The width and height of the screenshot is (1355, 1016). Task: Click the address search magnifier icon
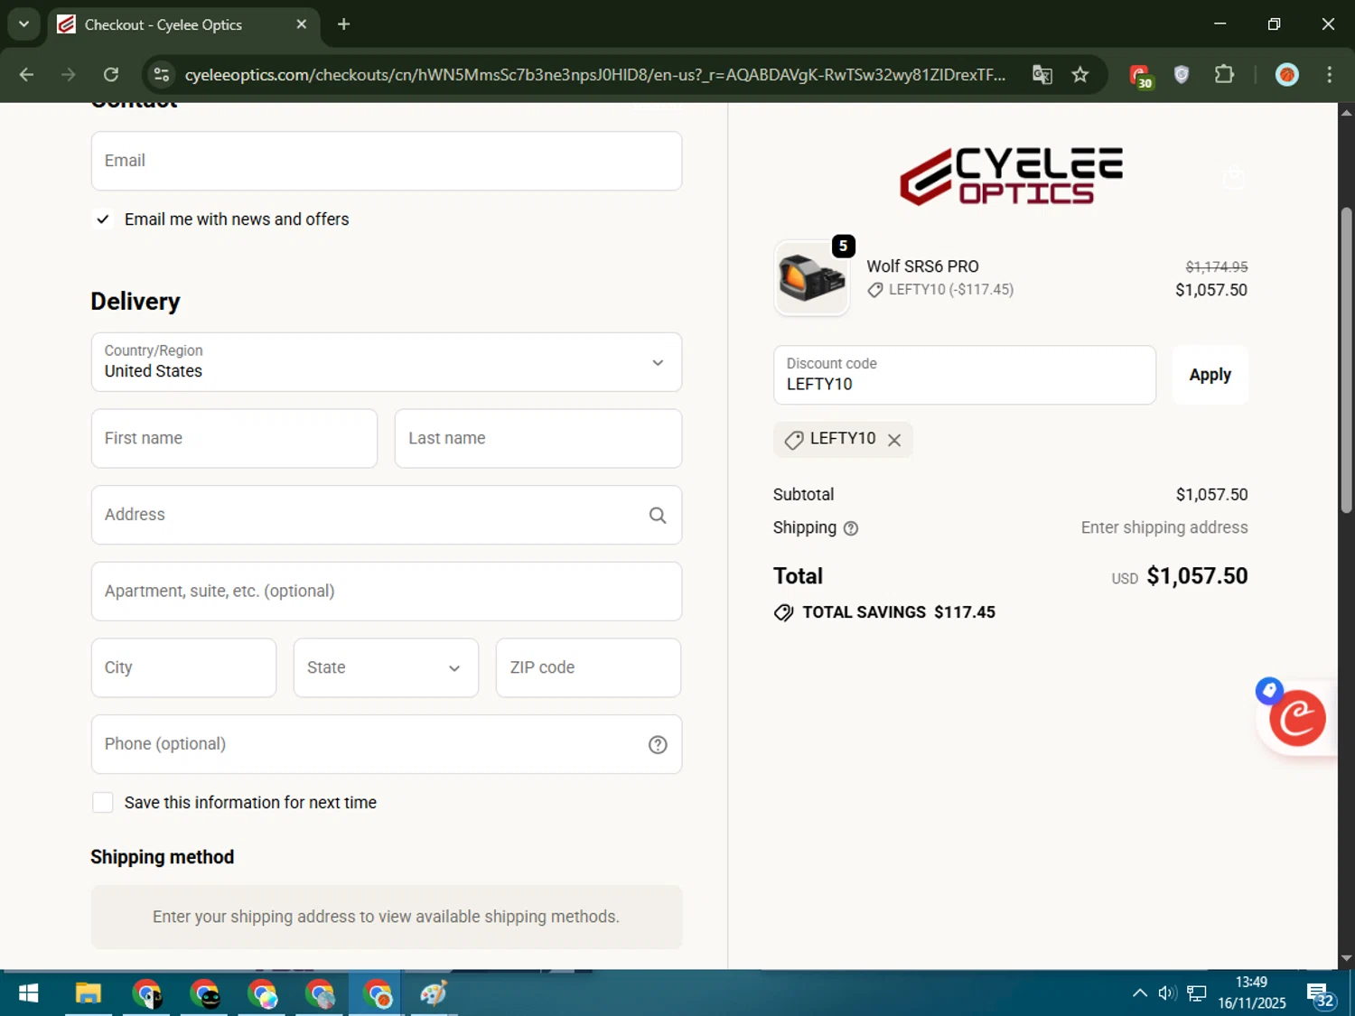pyautogui.click(x=658, y=516)
